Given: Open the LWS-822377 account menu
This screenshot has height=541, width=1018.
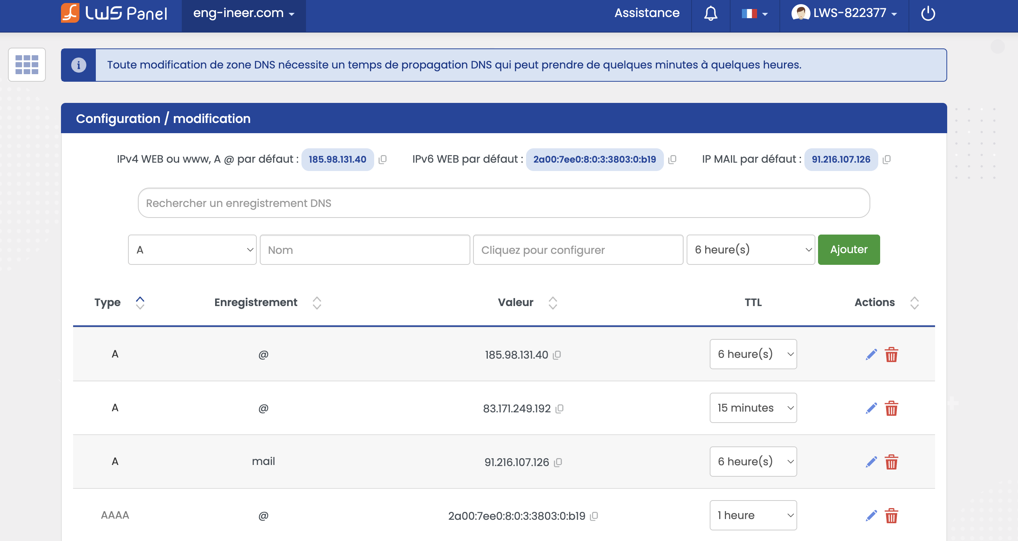Looking at the screenshot, I should pyautogui.click(x=844, y=13).
